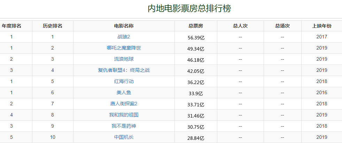
Task: Open the 哪吒之魔童降世 movie link
Action: [x=124, y=48]
